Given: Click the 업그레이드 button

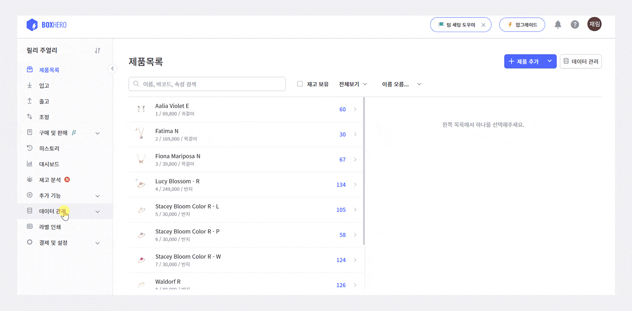Looking at the screenshot, I should coord(522,25).
